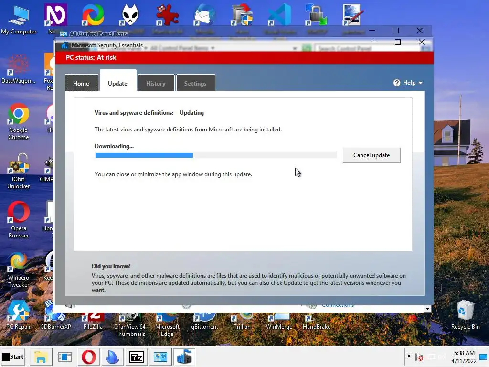Open the Visual Studio Code desktop shortcut
Viewport: 489px width, 367px height.
tap(279, 15)
